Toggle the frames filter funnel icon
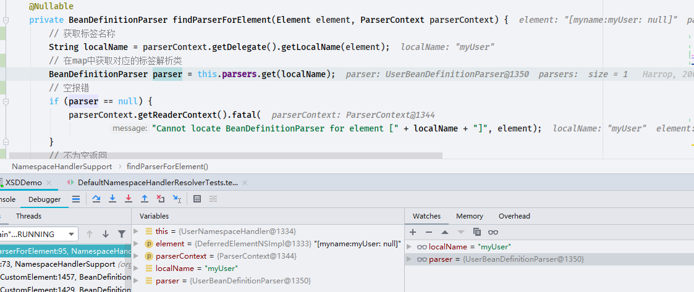Screen dimensions: 694x292 point(122,234)
